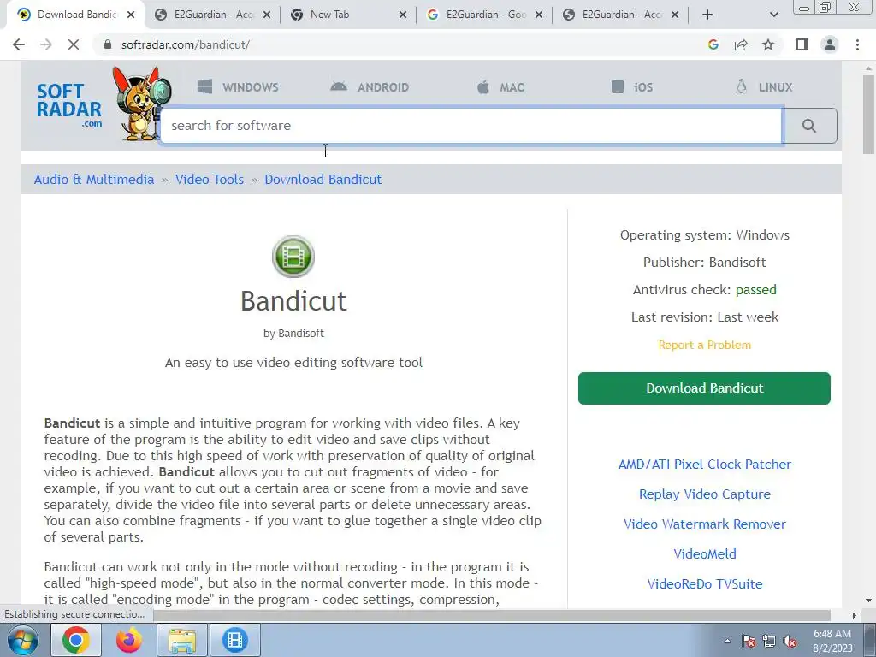
Task: Click the Action Center flag tray icon
Action: 749,641
